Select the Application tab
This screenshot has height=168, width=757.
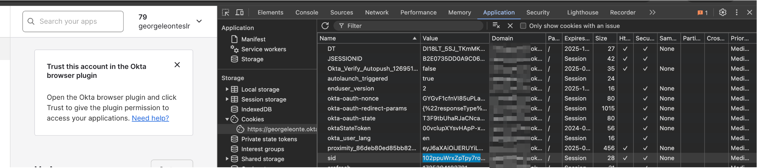(x=499, y=12)
